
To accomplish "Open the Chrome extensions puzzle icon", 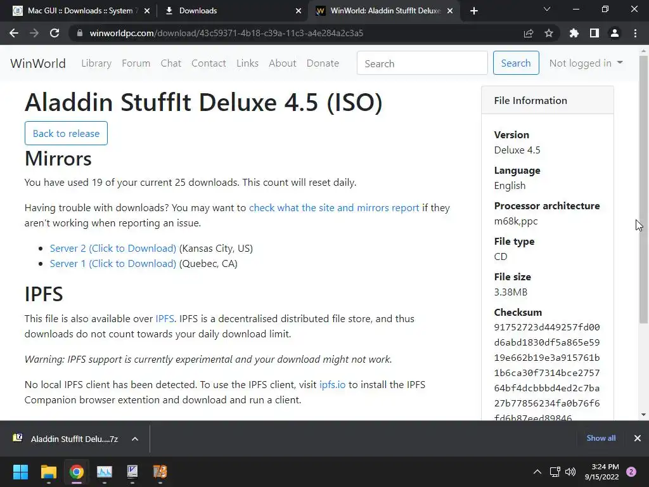I will coord(574,33).
